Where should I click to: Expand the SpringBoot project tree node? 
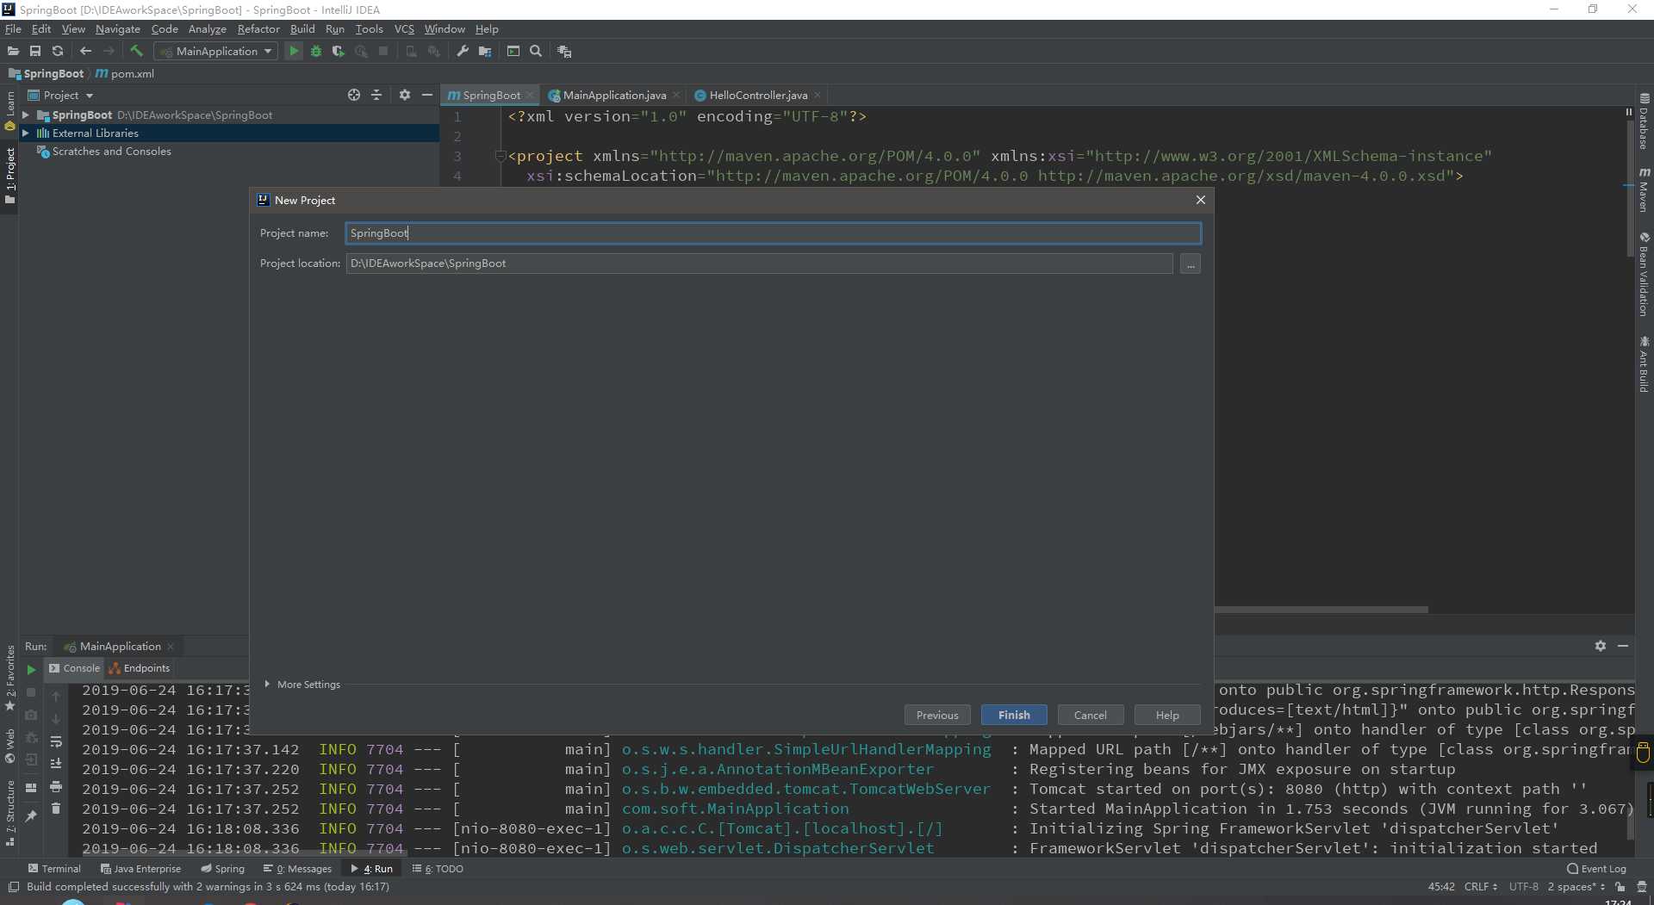pyautogui.click(x=26, y=115)
